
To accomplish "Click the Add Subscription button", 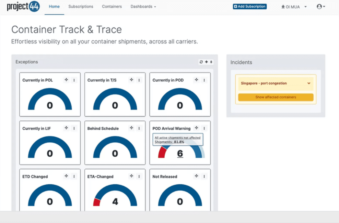I will [249, 6].
